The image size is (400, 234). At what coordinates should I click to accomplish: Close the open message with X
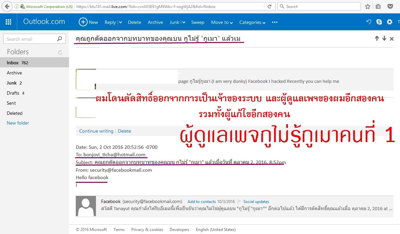click(392, 39)
